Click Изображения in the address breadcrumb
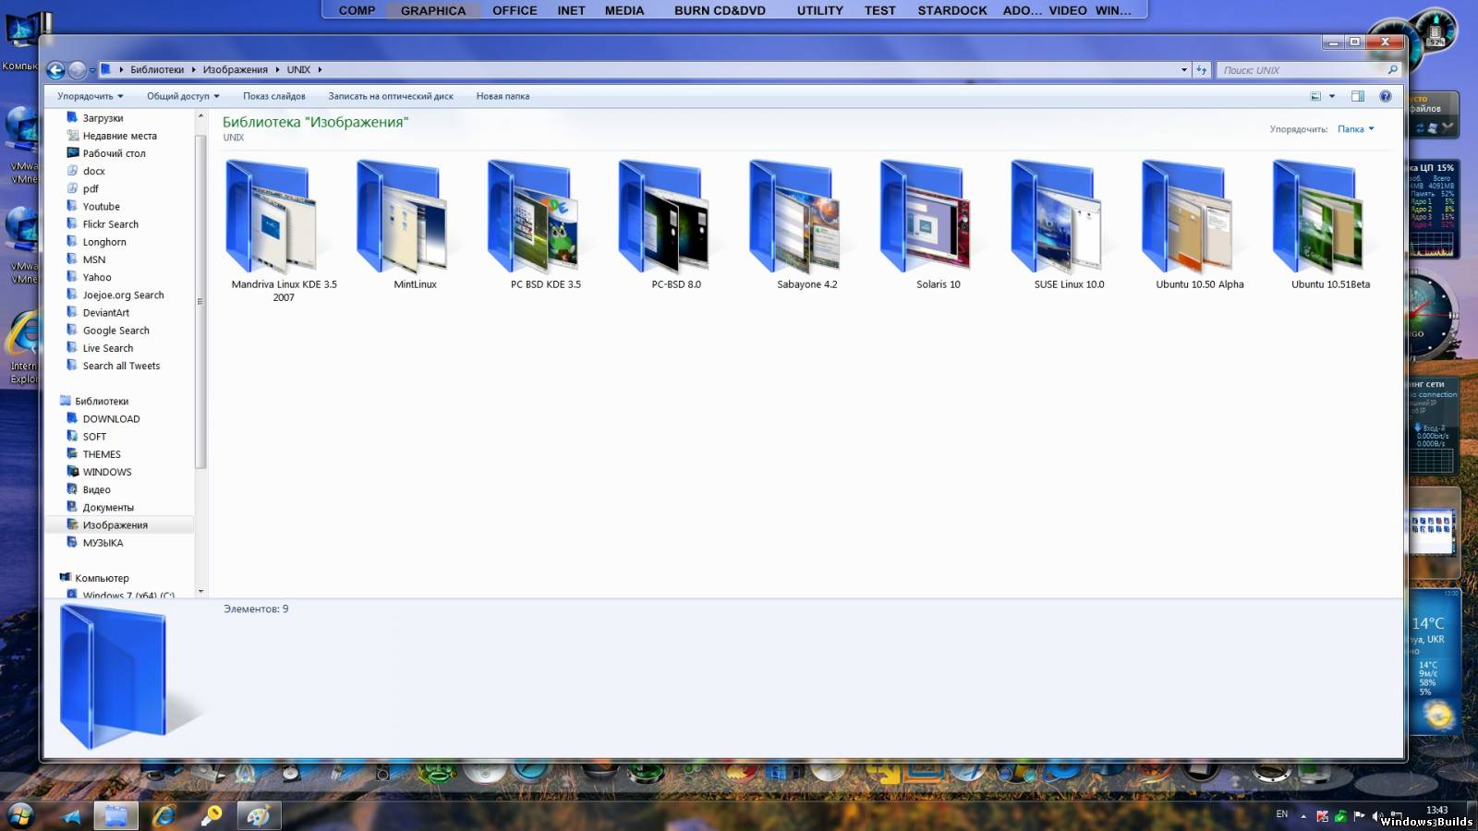Screen dimensions: 1478x831 coord(236,70)
